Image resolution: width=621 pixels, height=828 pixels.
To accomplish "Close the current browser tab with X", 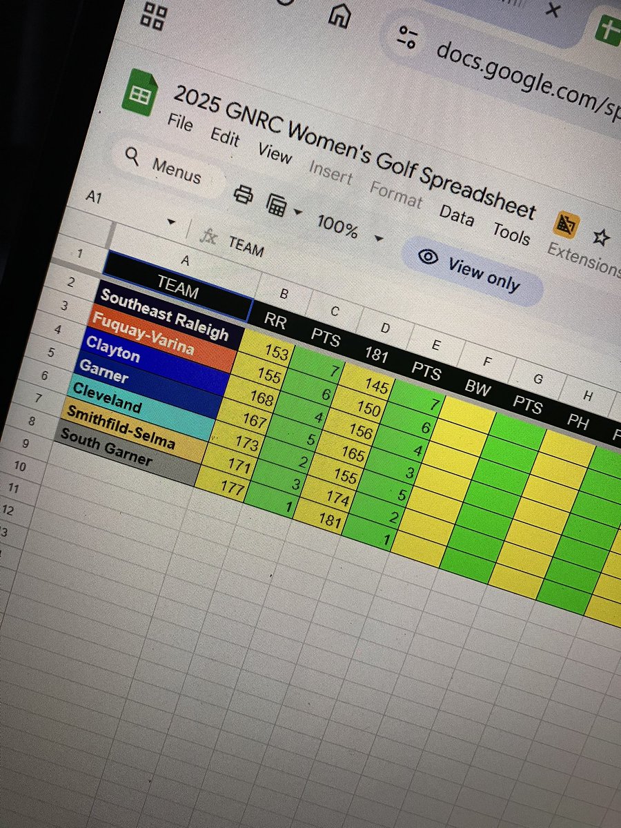I will point(552,9).
